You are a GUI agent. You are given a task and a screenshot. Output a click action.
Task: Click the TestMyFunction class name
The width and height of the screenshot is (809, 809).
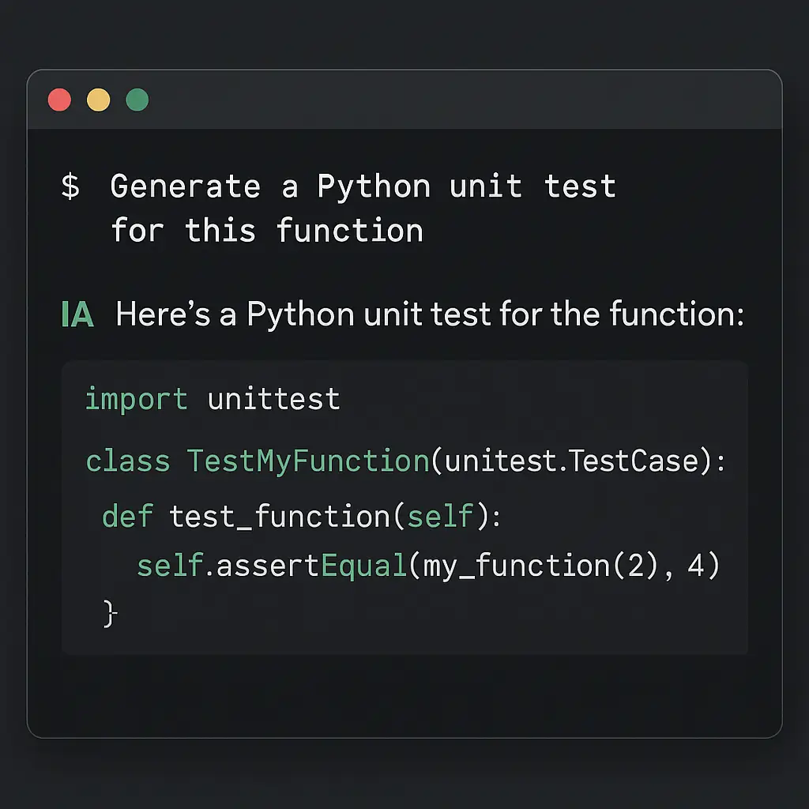pos(308,461)
